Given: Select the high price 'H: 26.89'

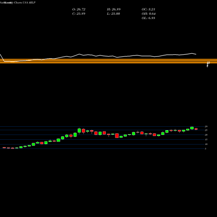Looking at the screenshot, I should 114,10.
